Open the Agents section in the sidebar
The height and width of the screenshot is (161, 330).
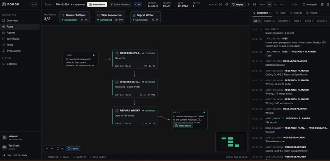[x=20, y=33]
